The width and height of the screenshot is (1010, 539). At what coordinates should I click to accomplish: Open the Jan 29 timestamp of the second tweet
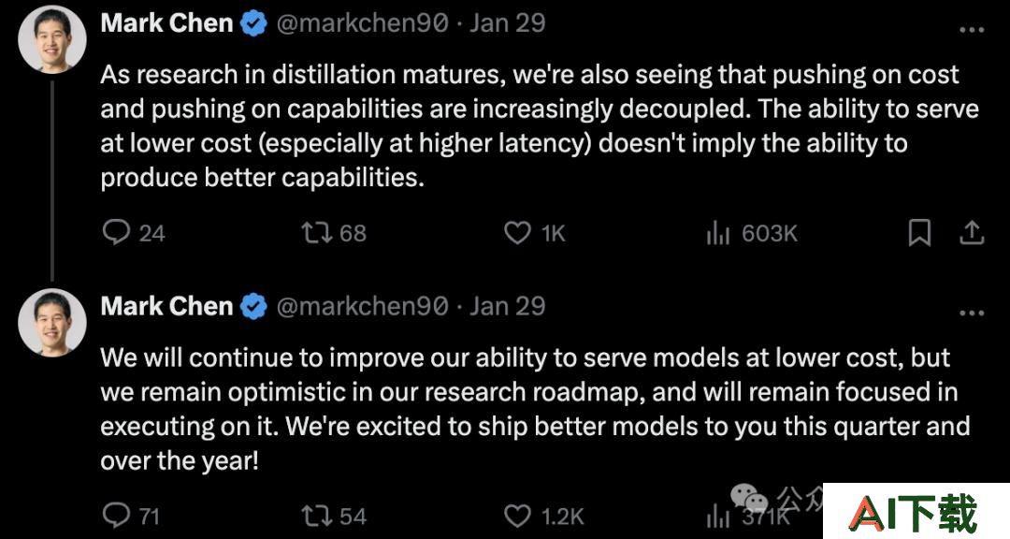click(507, 306)
